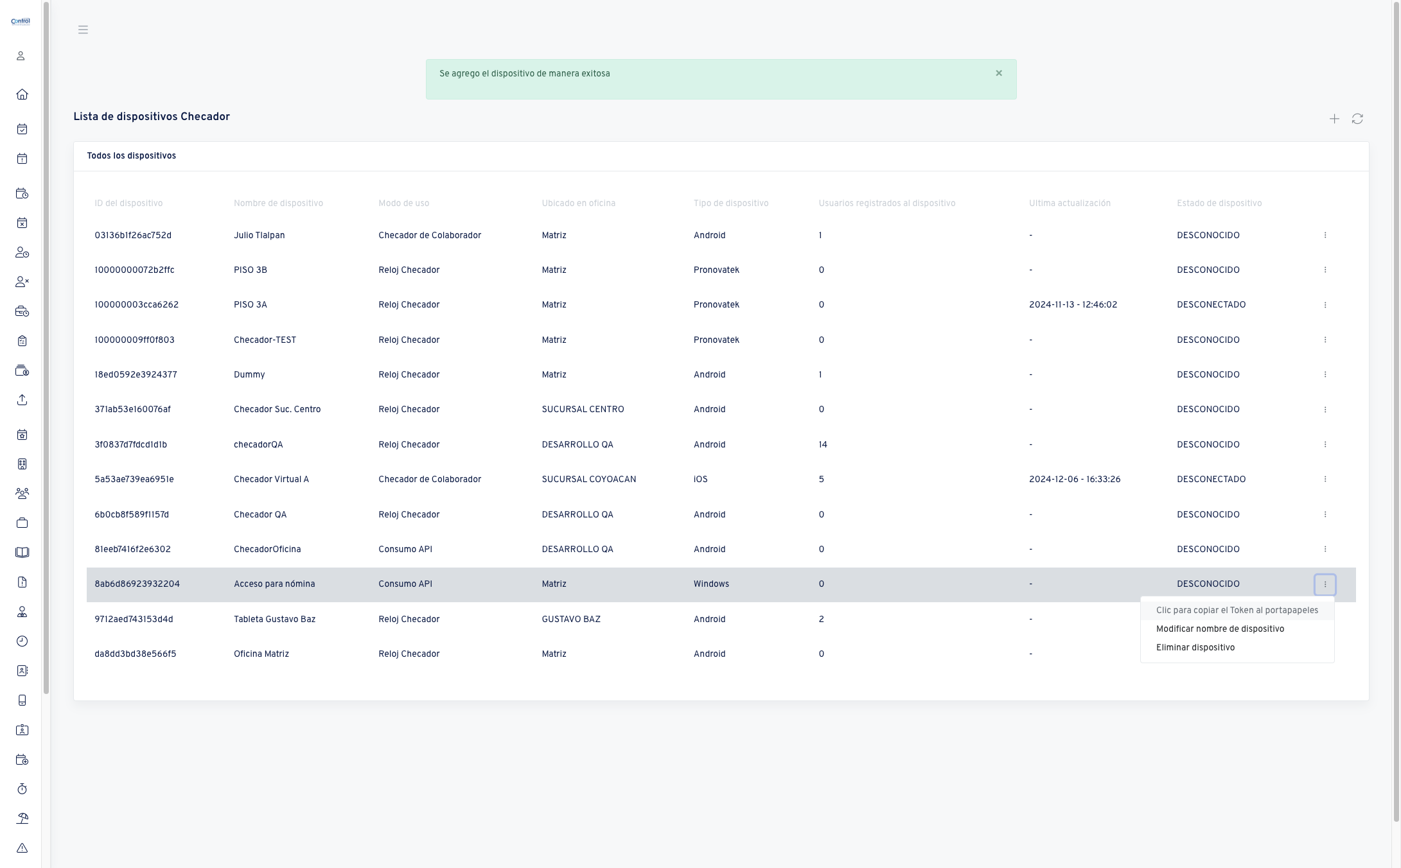Click the warning triangle sidebar icon
The height and width of the screenshot is (868, 1401).
22,848
